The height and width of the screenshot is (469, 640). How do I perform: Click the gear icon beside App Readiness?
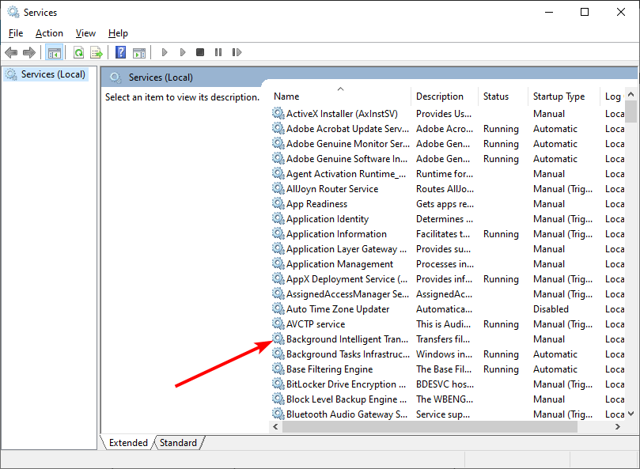coord(278,203)
